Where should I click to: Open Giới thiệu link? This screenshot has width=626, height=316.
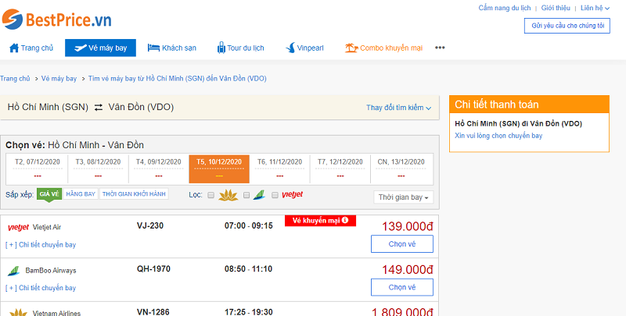[x=556, y=8]
